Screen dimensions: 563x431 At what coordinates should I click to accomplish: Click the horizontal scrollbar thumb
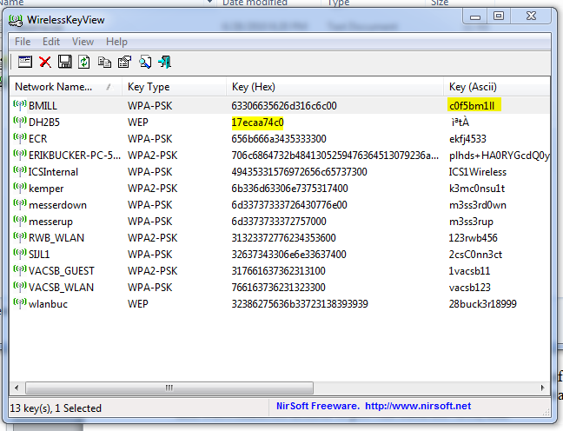169,388
